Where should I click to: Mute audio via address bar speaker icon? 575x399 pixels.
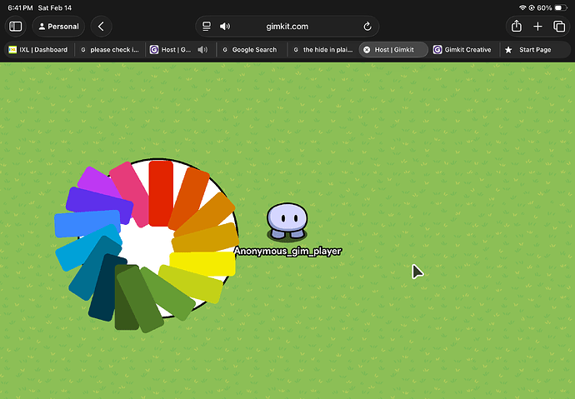(x=225, y=27)
